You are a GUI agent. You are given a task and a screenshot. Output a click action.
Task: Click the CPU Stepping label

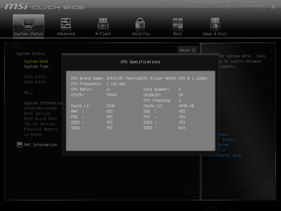tap(158, 100)
